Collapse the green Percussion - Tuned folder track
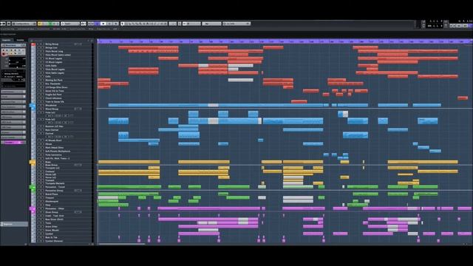Viewport: 473px width, 266px height. pyautogui.click(x=33, y=187)
